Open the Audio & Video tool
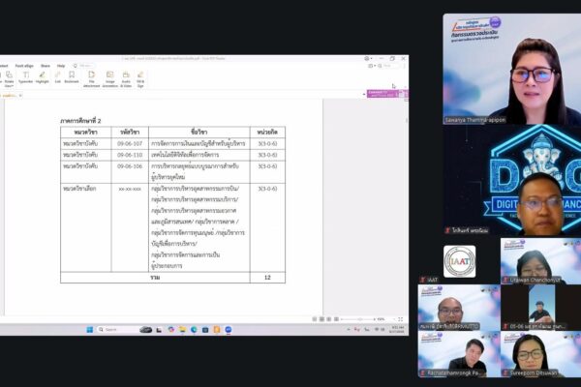The height and width of the screenshot is (387, 581). [126, 79]
